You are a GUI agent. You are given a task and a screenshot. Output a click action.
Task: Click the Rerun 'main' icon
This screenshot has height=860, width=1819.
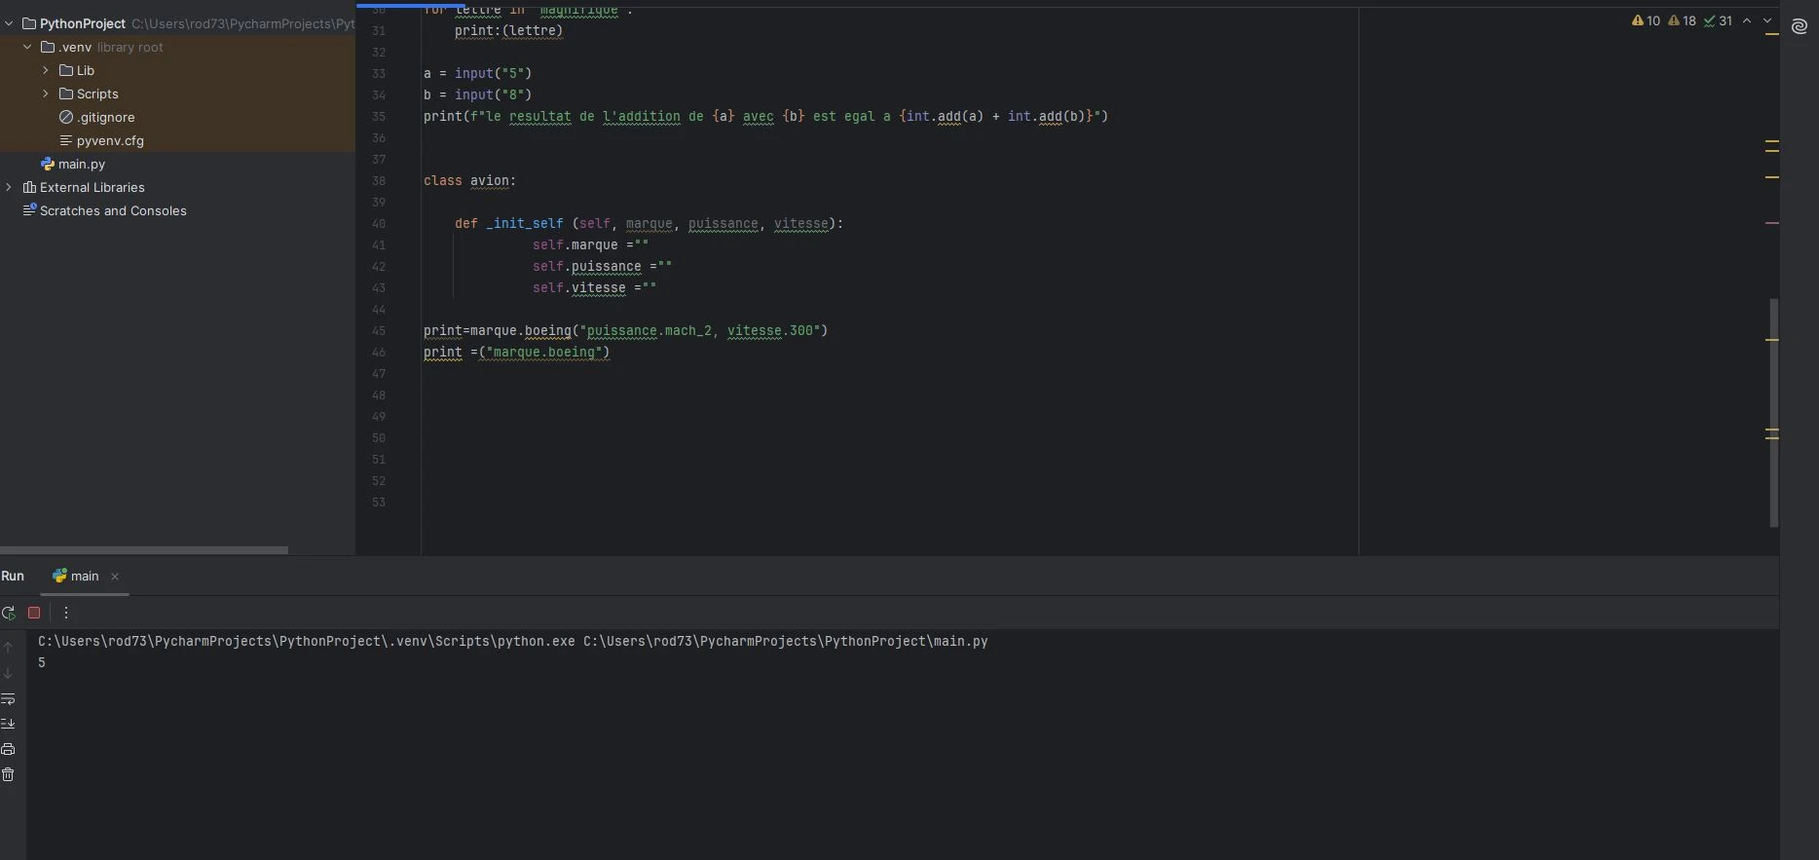tap(9, 613)
